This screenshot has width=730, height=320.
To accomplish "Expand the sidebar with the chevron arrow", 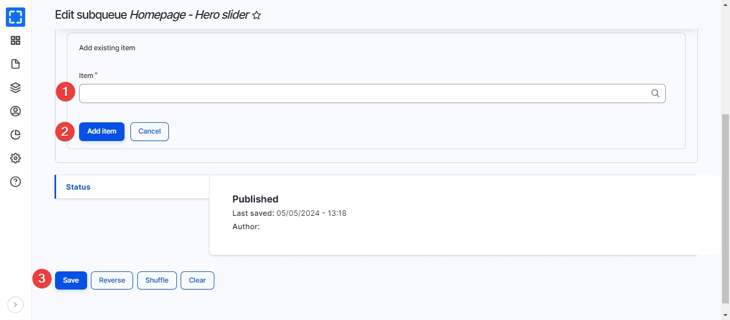I will coord(15,305).
